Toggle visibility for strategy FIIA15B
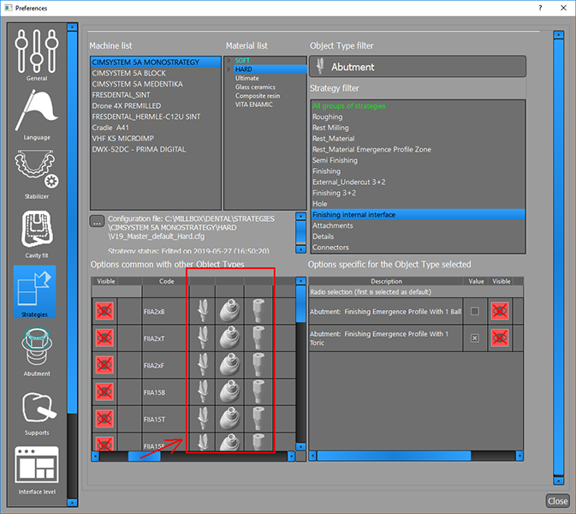 (x=104, y=391)
